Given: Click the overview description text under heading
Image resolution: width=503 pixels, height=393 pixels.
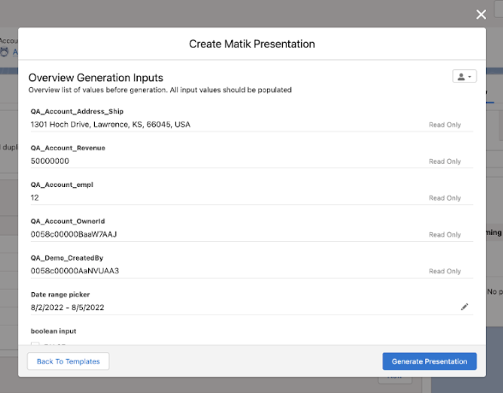Looking at the screenshot, I should (160, 90).
